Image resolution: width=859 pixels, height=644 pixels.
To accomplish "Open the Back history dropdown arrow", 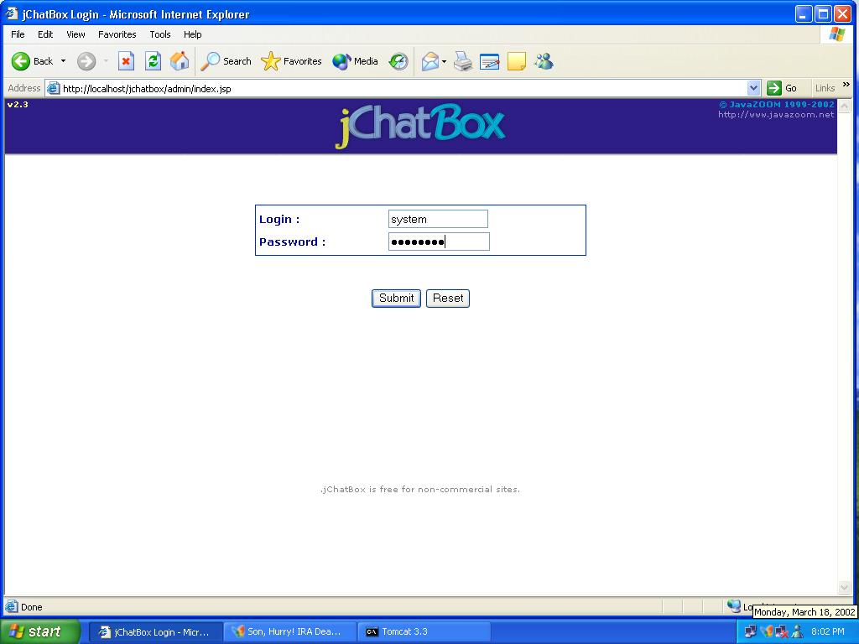I will click(63, 61).
